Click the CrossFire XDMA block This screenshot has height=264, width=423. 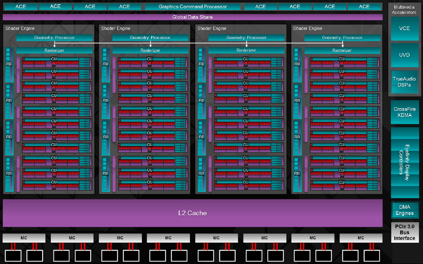coord(404,112)
